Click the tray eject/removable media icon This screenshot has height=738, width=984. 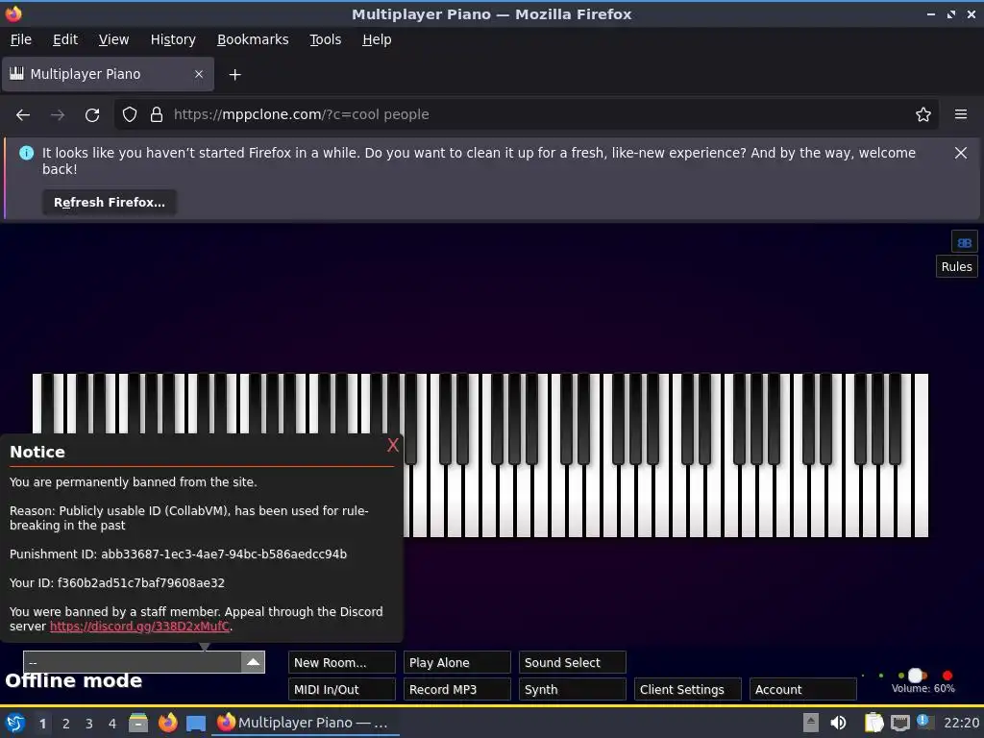811,723
